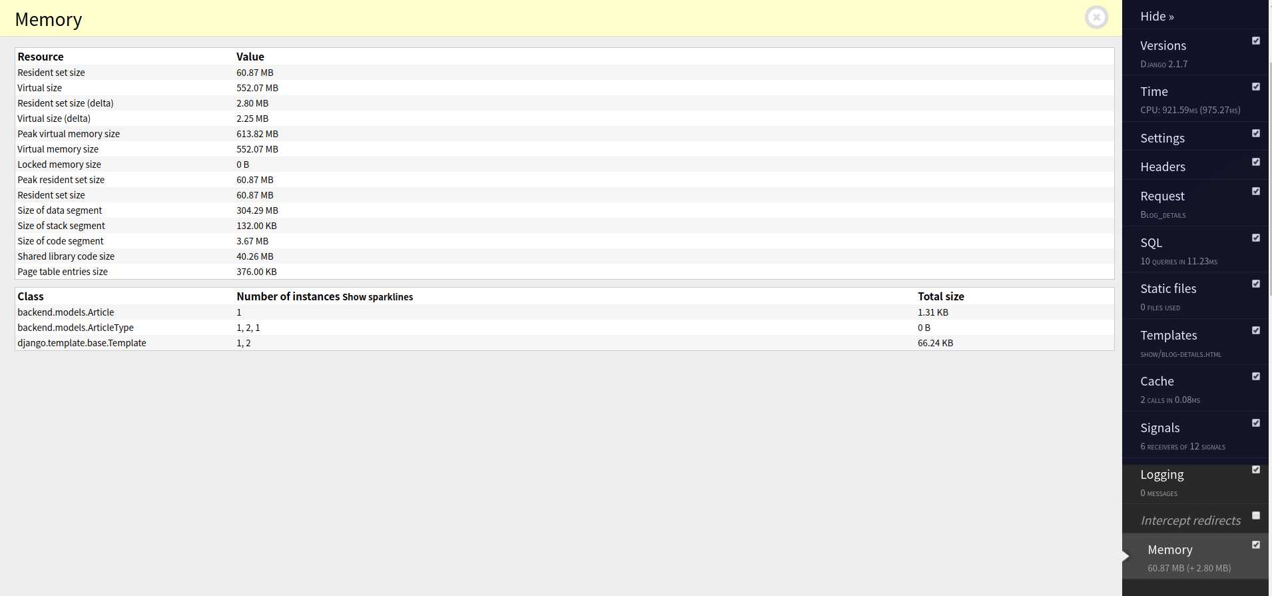
Task: Select the backend.models.ArticleType class row
Action: coord(564,328)
